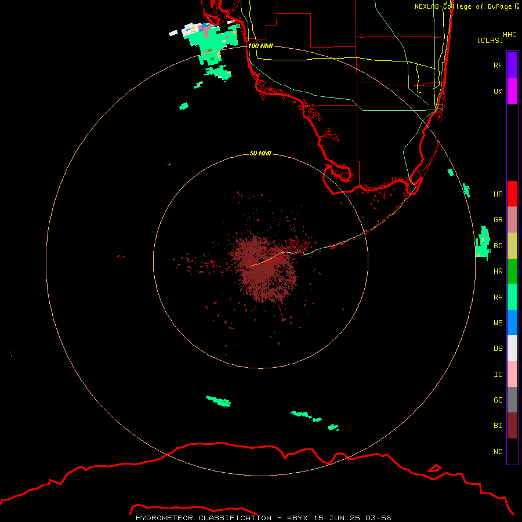Click the HA legend label
Viewport: 522px width, 522px height.
click(x=498, y=194)
